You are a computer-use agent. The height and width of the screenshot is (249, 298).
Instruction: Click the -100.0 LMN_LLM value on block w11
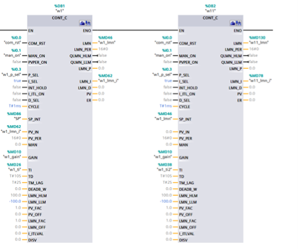point(166,201)
